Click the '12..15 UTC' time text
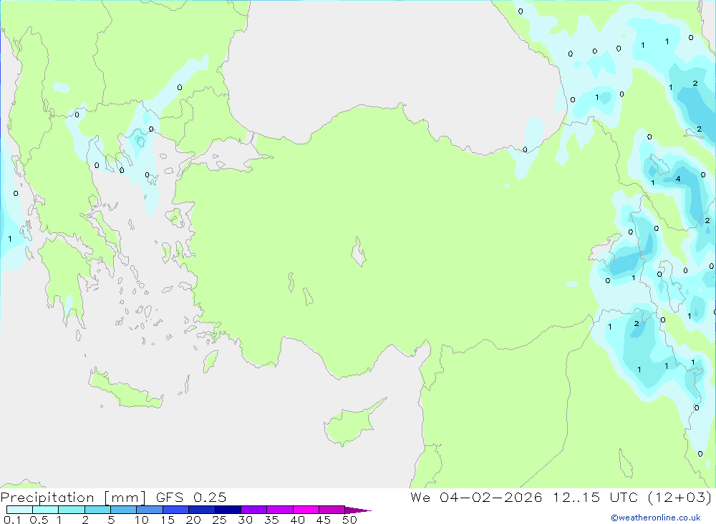 [595, 497]
